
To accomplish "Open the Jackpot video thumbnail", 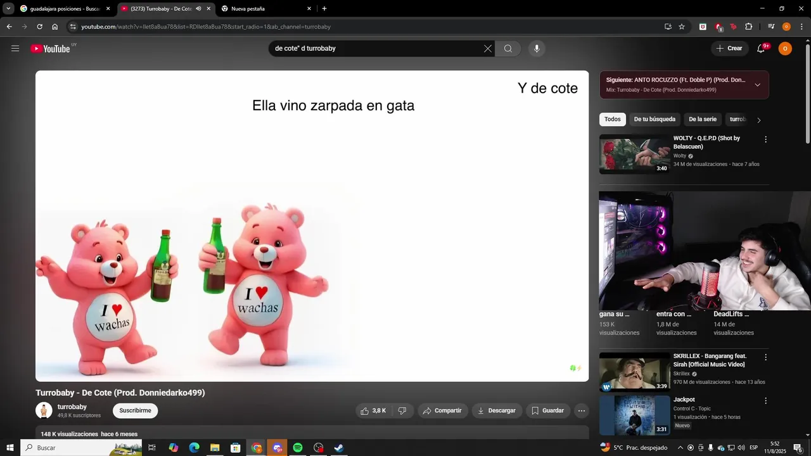I will click(x=634, y=415).
